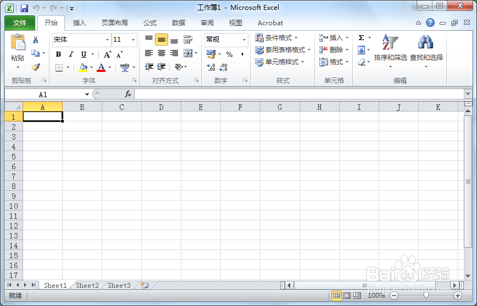Open the 常规 number format dropdown
Screen dimensions: 477x306
point(244,40)
